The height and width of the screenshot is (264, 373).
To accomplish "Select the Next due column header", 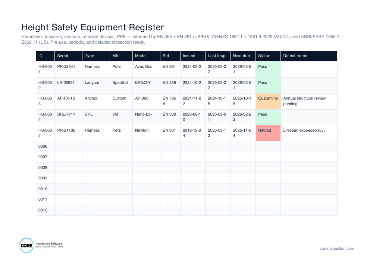I will pos(243,56).
